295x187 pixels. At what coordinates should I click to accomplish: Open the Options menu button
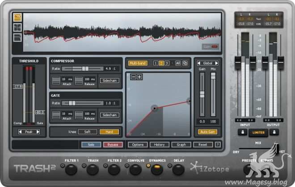point(138,144)
